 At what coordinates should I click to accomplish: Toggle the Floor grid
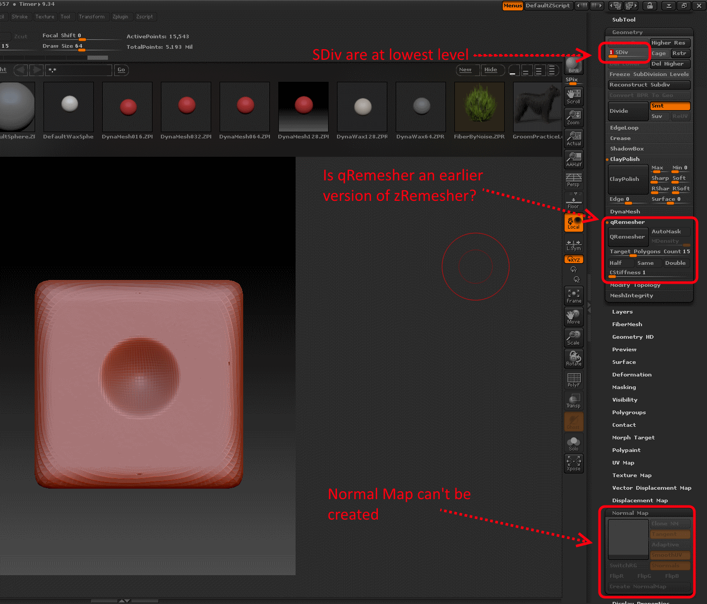(x=574, y=201)
